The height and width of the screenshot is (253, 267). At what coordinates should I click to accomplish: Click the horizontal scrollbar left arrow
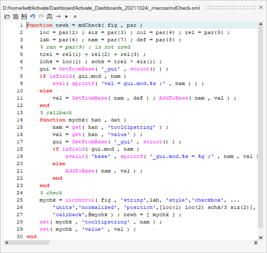coord(7,242)
